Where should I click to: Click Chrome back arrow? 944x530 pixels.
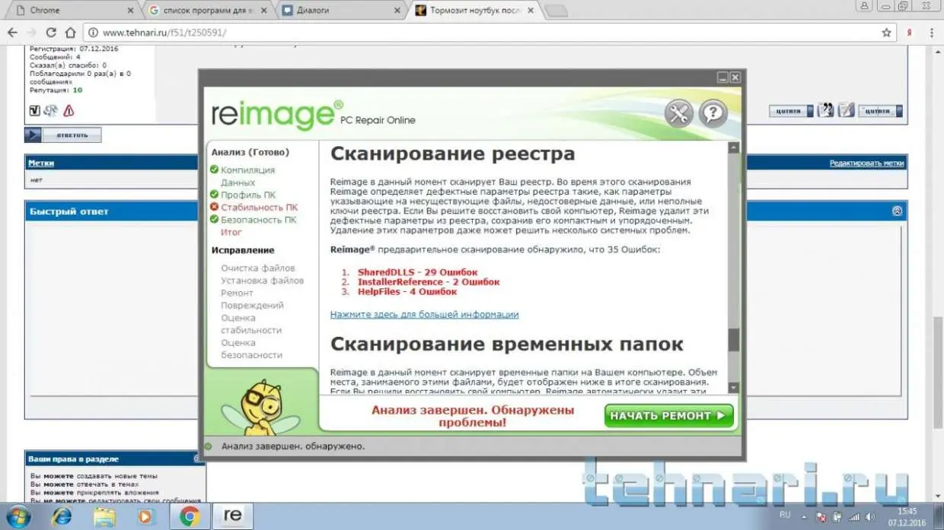point(12,33)
